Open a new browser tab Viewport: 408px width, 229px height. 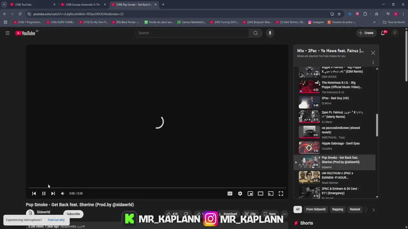[x=163, y=4]
